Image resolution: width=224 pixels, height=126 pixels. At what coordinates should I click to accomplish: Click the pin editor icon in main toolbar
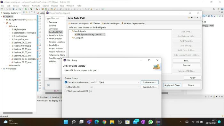pyautogui.click(x=103, y=9)
